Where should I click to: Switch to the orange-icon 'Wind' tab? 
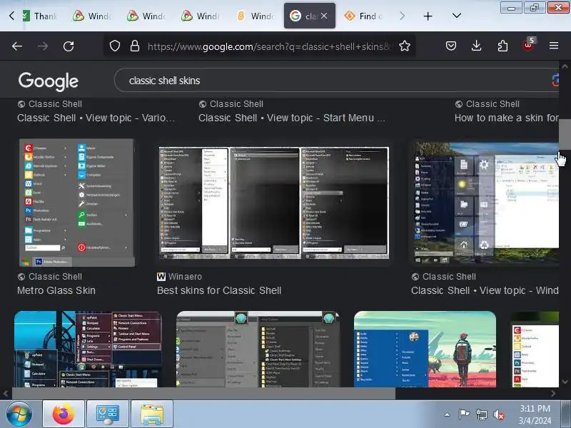click(x=255, y=16)
